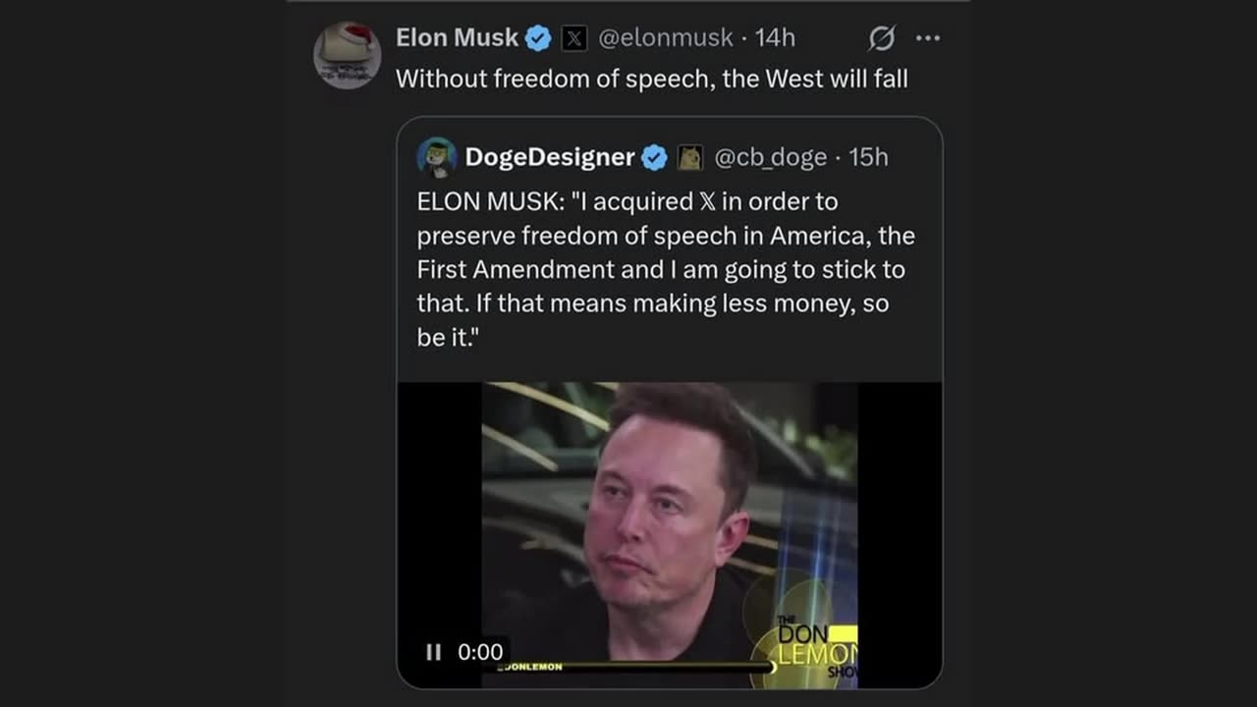The height and width of the screenshot is (707, 1257).
Task: Click the X affiliation badge next to Elon Musk
Action: pos(574,39)
